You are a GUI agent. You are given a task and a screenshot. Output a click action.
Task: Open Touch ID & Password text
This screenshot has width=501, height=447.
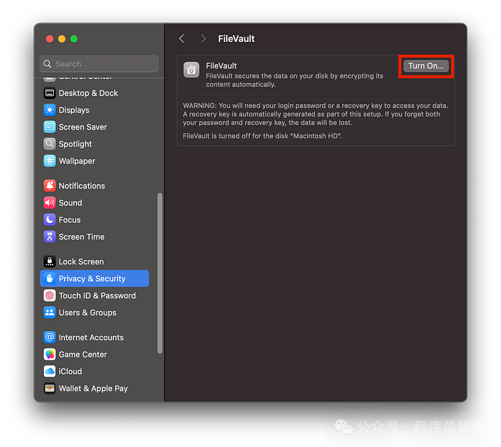[97, 296]
